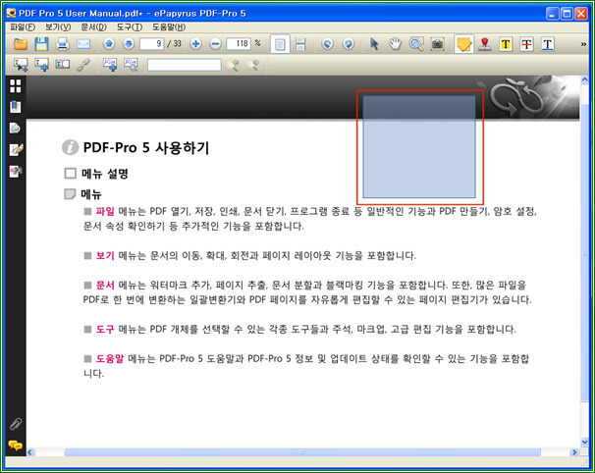Screen dimensions: 595x473
Task: Choose the hand pan tool
Action: click(395, 44)
